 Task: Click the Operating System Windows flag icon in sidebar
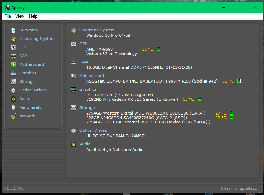pyautogui.click(x=13, y=39)
